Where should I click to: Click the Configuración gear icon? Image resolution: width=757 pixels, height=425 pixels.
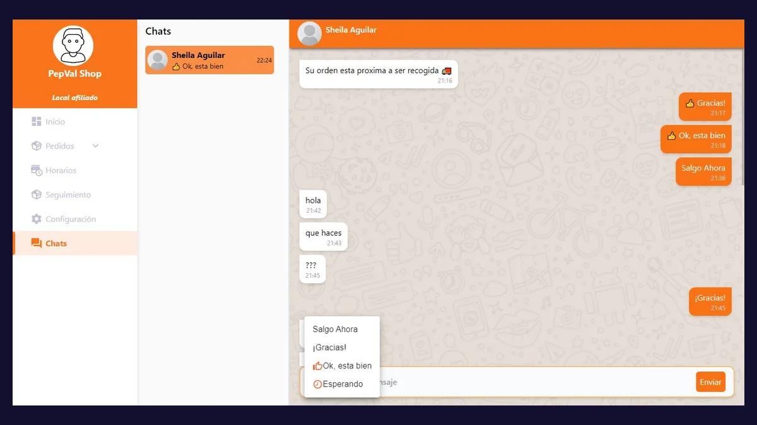pyautogui.click(x=37, y=219)
